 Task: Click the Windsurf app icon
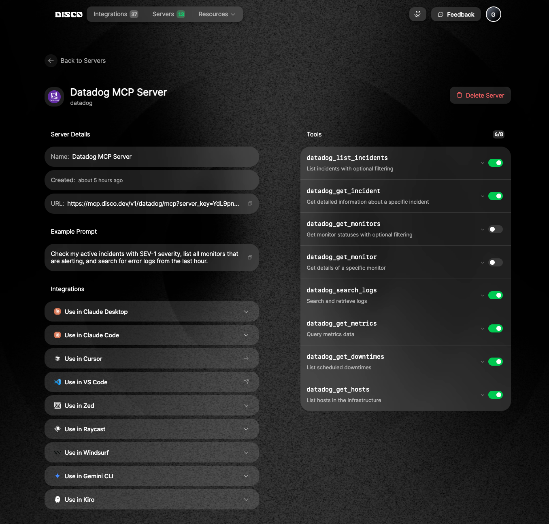point(57,453)
